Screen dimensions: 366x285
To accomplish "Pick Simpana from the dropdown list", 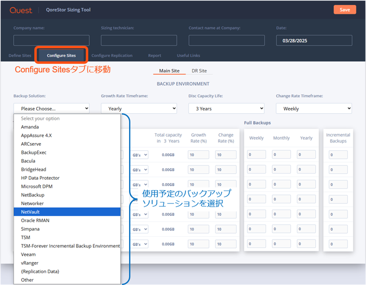I will click(67, 229).
